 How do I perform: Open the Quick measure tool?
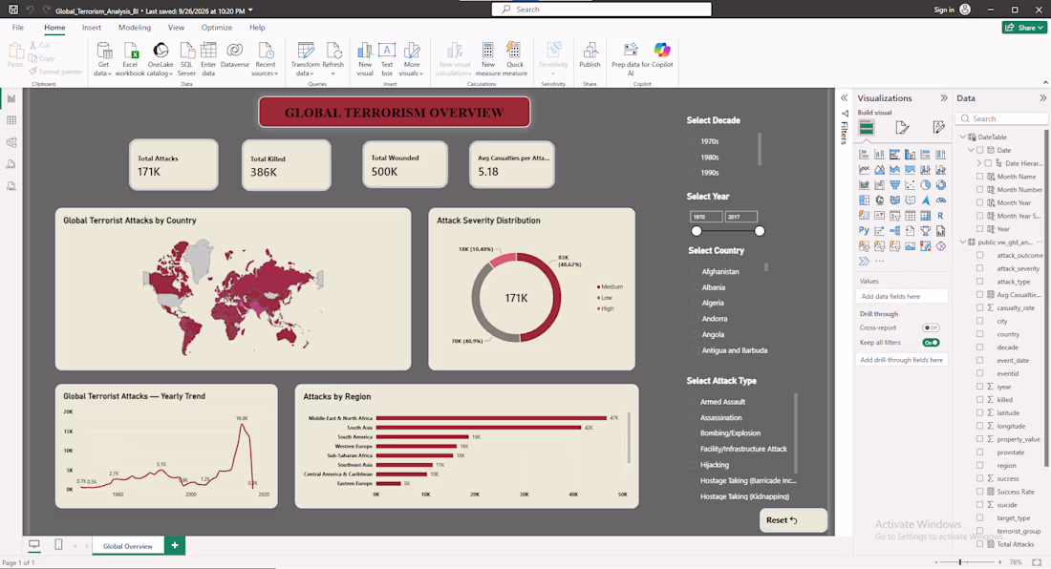pyautogui.click(x=515, y=59)
